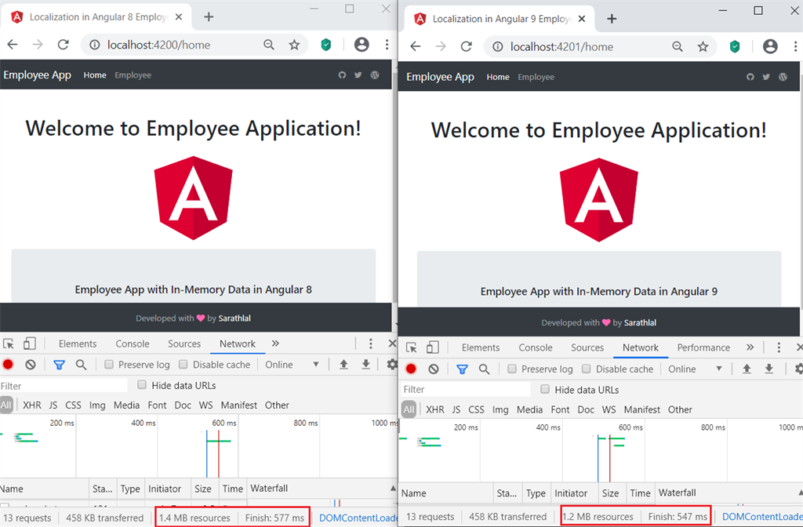This screenshot has width=803, height=527.
Task: Open Twitter icon in Angular 9 app navbar
Action: (766, 77)
